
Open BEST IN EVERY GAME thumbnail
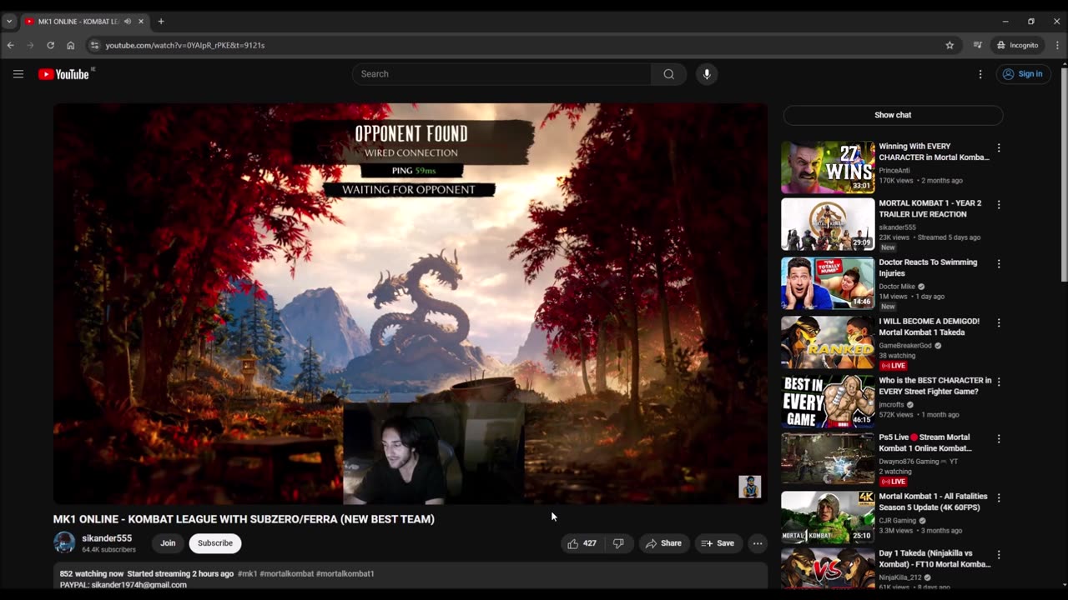point(828,402)
